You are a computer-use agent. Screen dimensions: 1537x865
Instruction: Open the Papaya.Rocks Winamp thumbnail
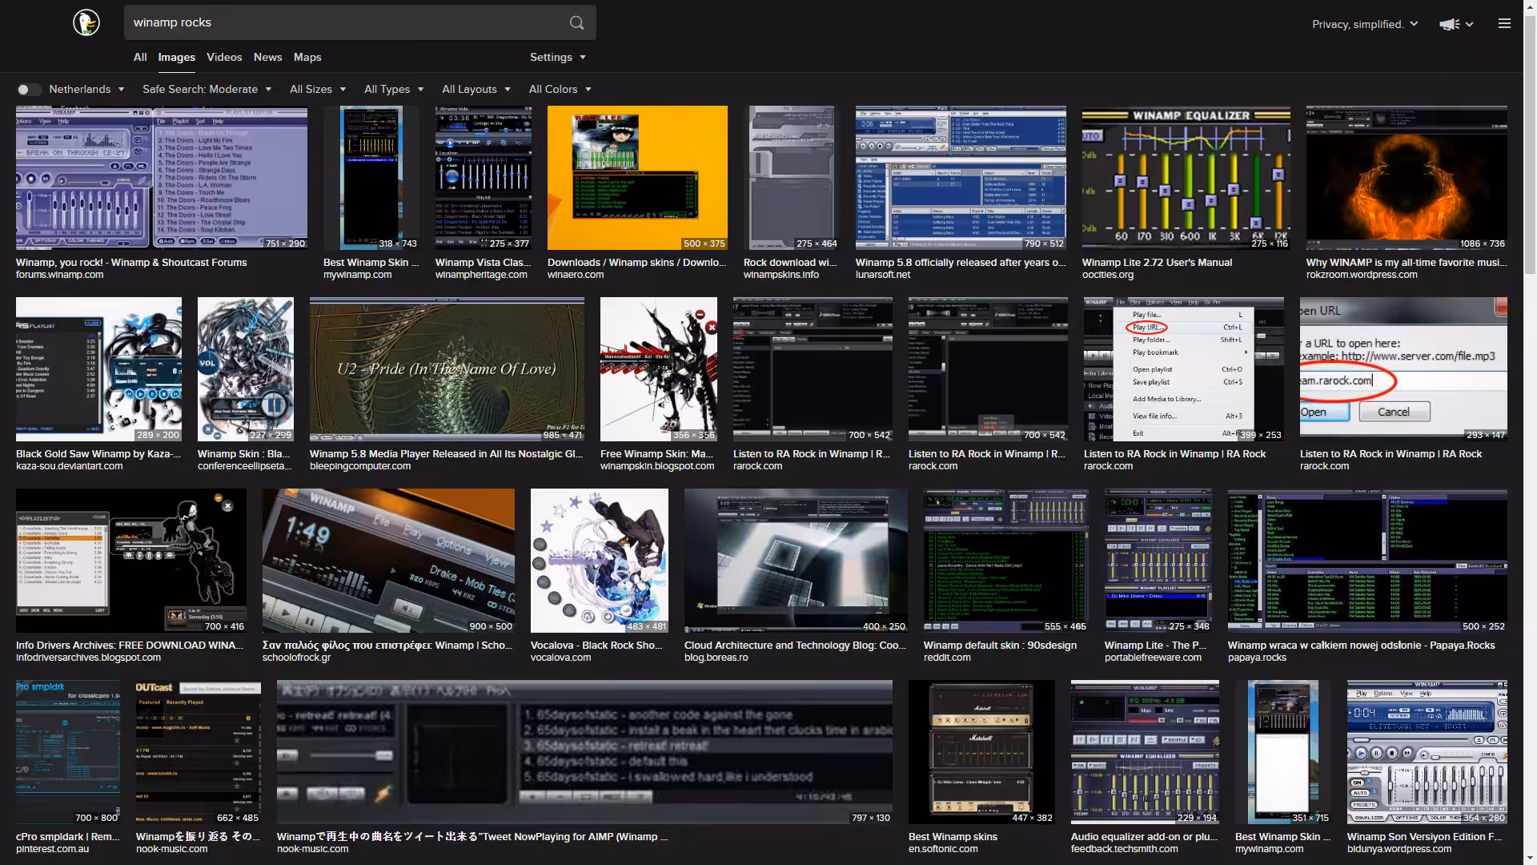point(1367,561)
